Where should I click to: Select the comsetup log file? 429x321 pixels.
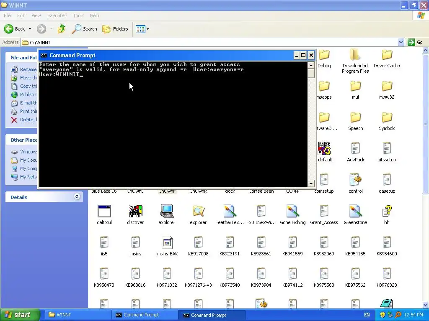324,180
